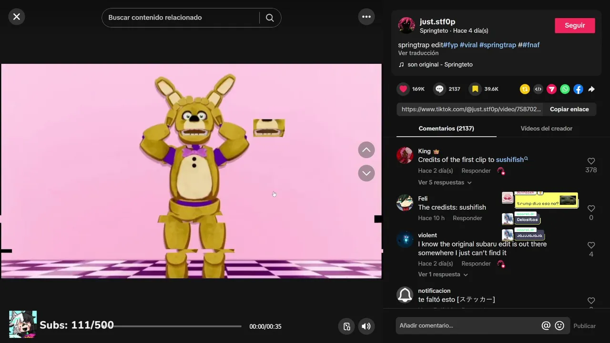This screenshot has height=343, width=610.
Task: Like notificacion's comment heart
Action: 591,301
